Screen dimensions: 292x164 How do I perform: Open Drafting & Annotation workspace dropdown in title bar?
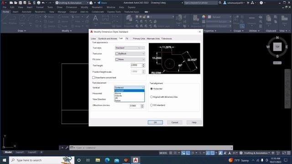click(x=72, y=3)
